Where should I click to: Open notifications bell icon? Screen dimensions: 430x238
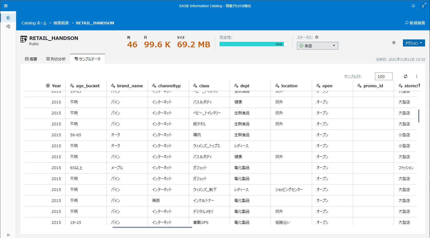(413, 6)
